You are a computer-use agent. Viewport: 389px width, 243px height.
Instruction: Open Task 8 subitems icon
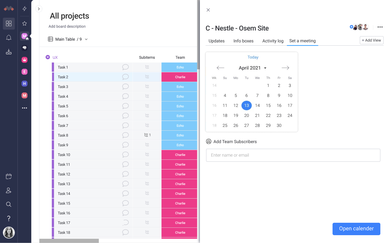[147, 135]
